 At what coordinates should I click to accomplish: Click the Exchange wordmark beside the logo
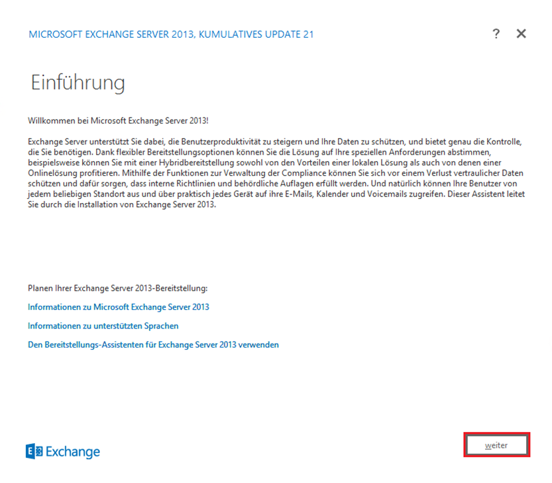click(73, 452)
